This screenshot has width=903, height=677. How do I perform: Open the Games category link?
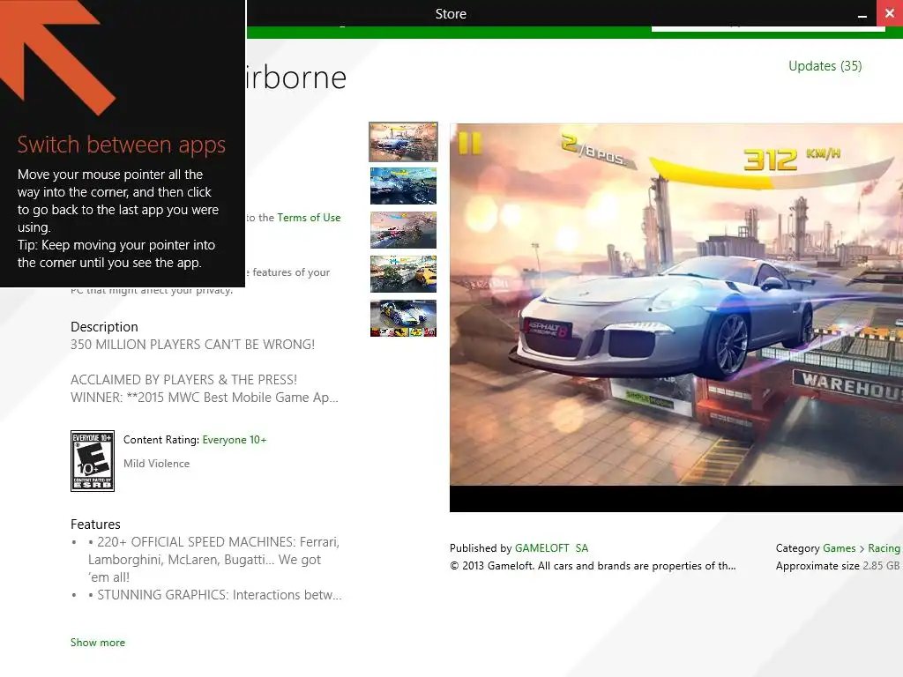click(840, 548)
